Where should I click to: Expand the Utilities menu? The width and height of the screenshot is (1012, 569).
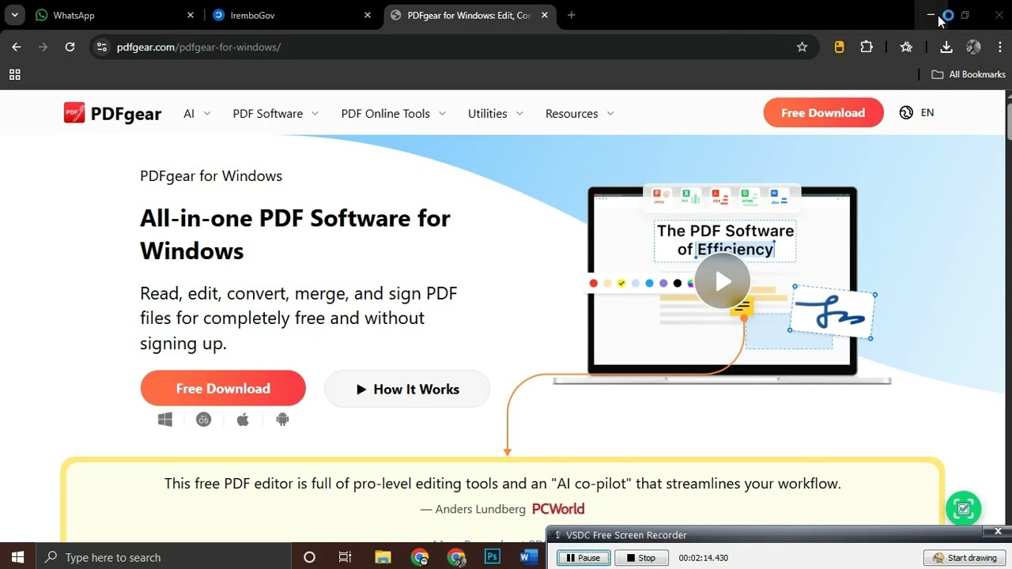pos(495,114)
